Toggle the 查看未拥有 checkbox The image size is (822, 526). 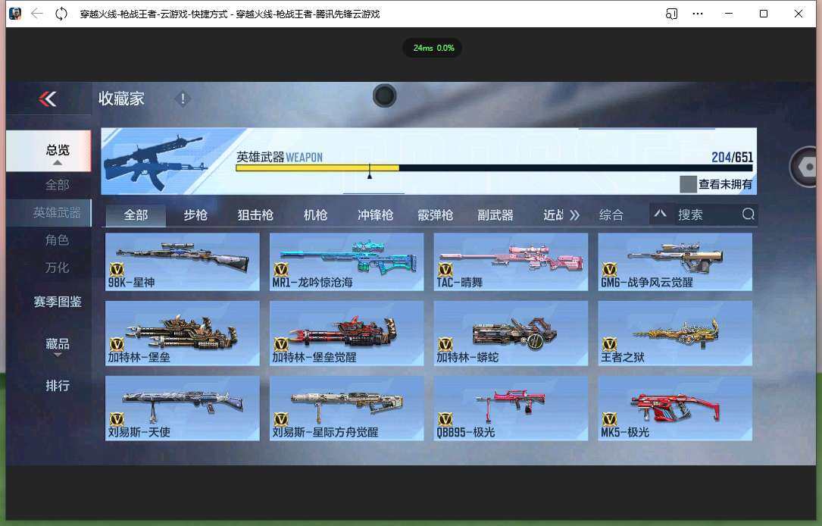click(688, 184)
